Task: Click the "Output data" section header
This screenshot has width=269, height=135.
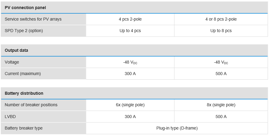Action: tap(16, 51)
